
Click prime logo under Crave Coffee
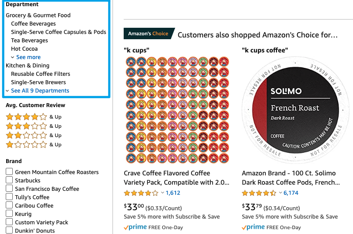135,227
